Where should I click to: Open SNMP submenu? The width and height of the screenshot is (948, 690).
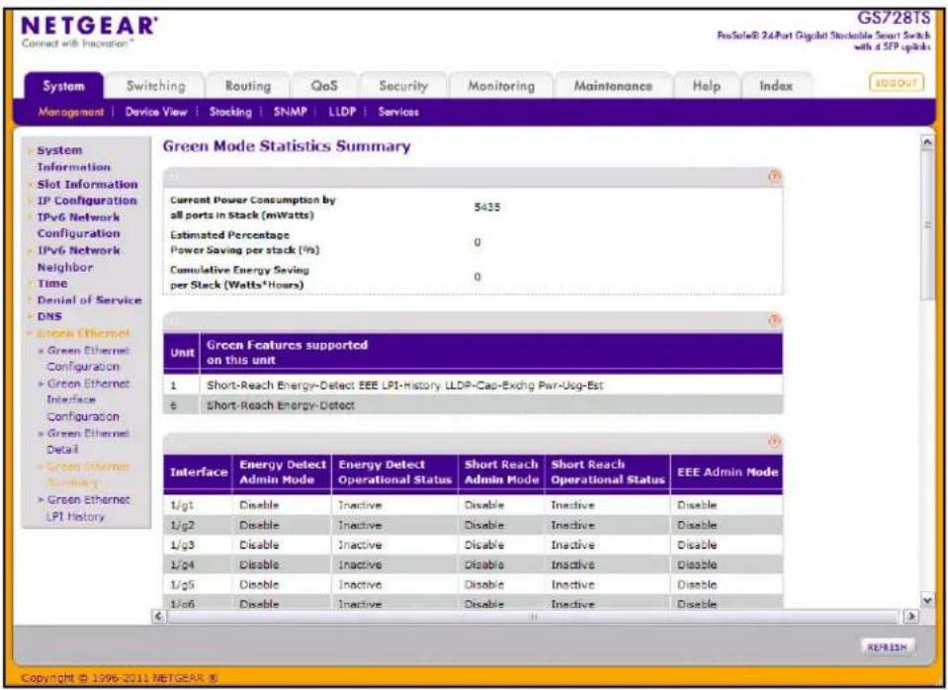[x=291, y=112]
